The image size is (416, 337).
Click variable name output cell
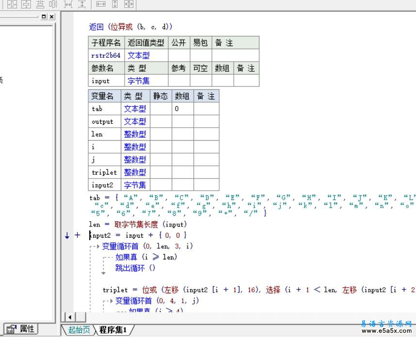click(105, 122)
